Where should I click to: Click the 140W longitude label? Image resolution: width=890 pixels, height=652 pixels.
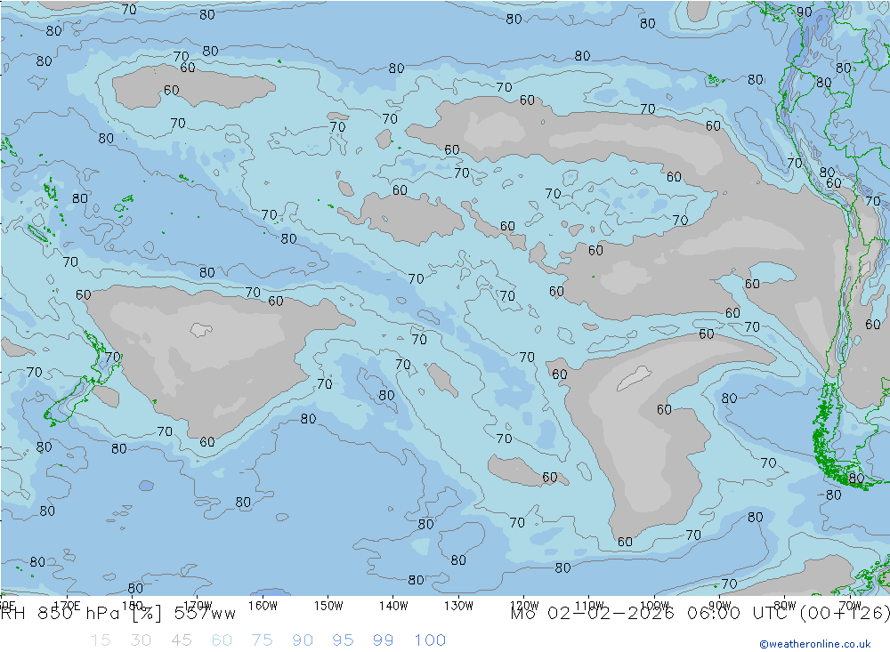click(x=393, y=606)
